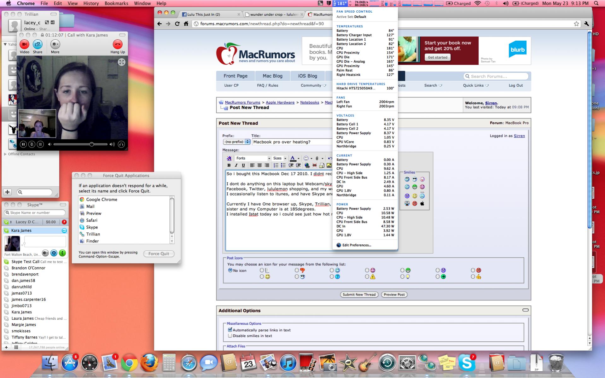Collapse the Yahoo group in Trillian

[x=5, y=44]
